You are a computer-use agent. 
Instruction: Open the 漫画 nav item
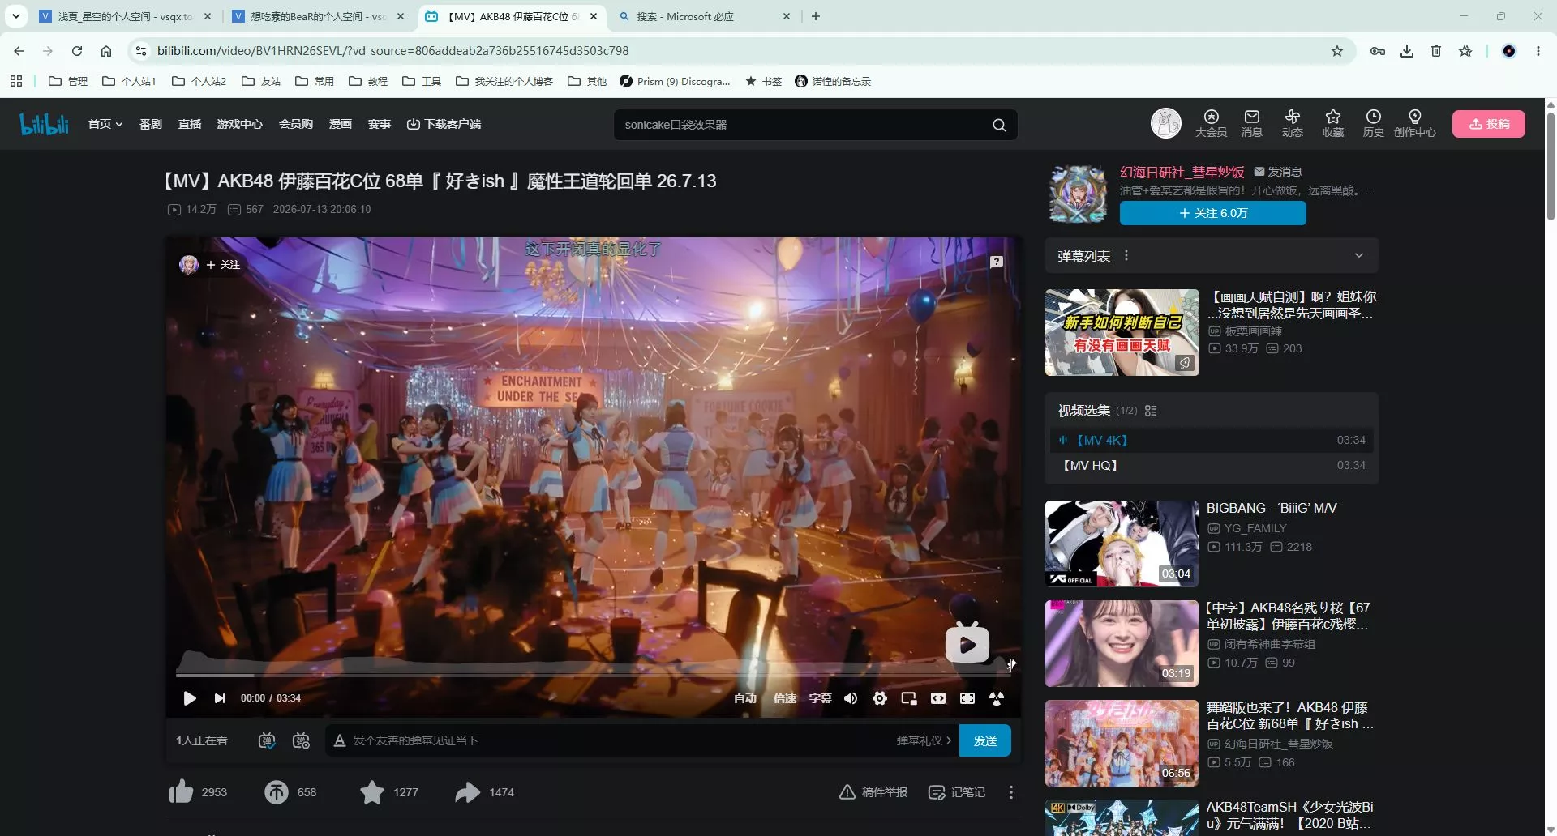[x=340, y=124]
